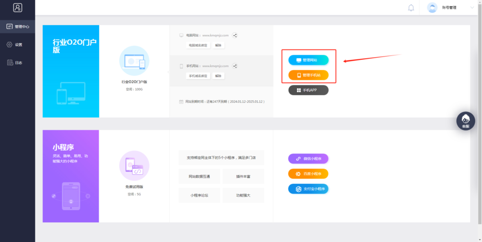Click the profile logo atop the sidebar

pyautogui.click(x=17, y=7)
